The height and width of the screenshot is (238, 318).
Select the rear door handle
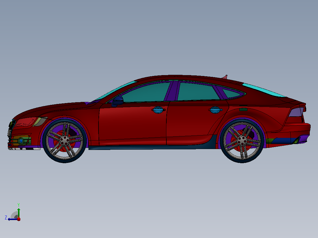(215, 110)
